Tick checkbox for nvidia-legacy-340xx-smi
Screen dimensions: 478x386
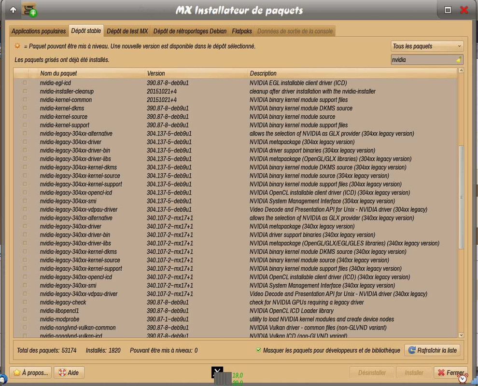pos(25,285)
